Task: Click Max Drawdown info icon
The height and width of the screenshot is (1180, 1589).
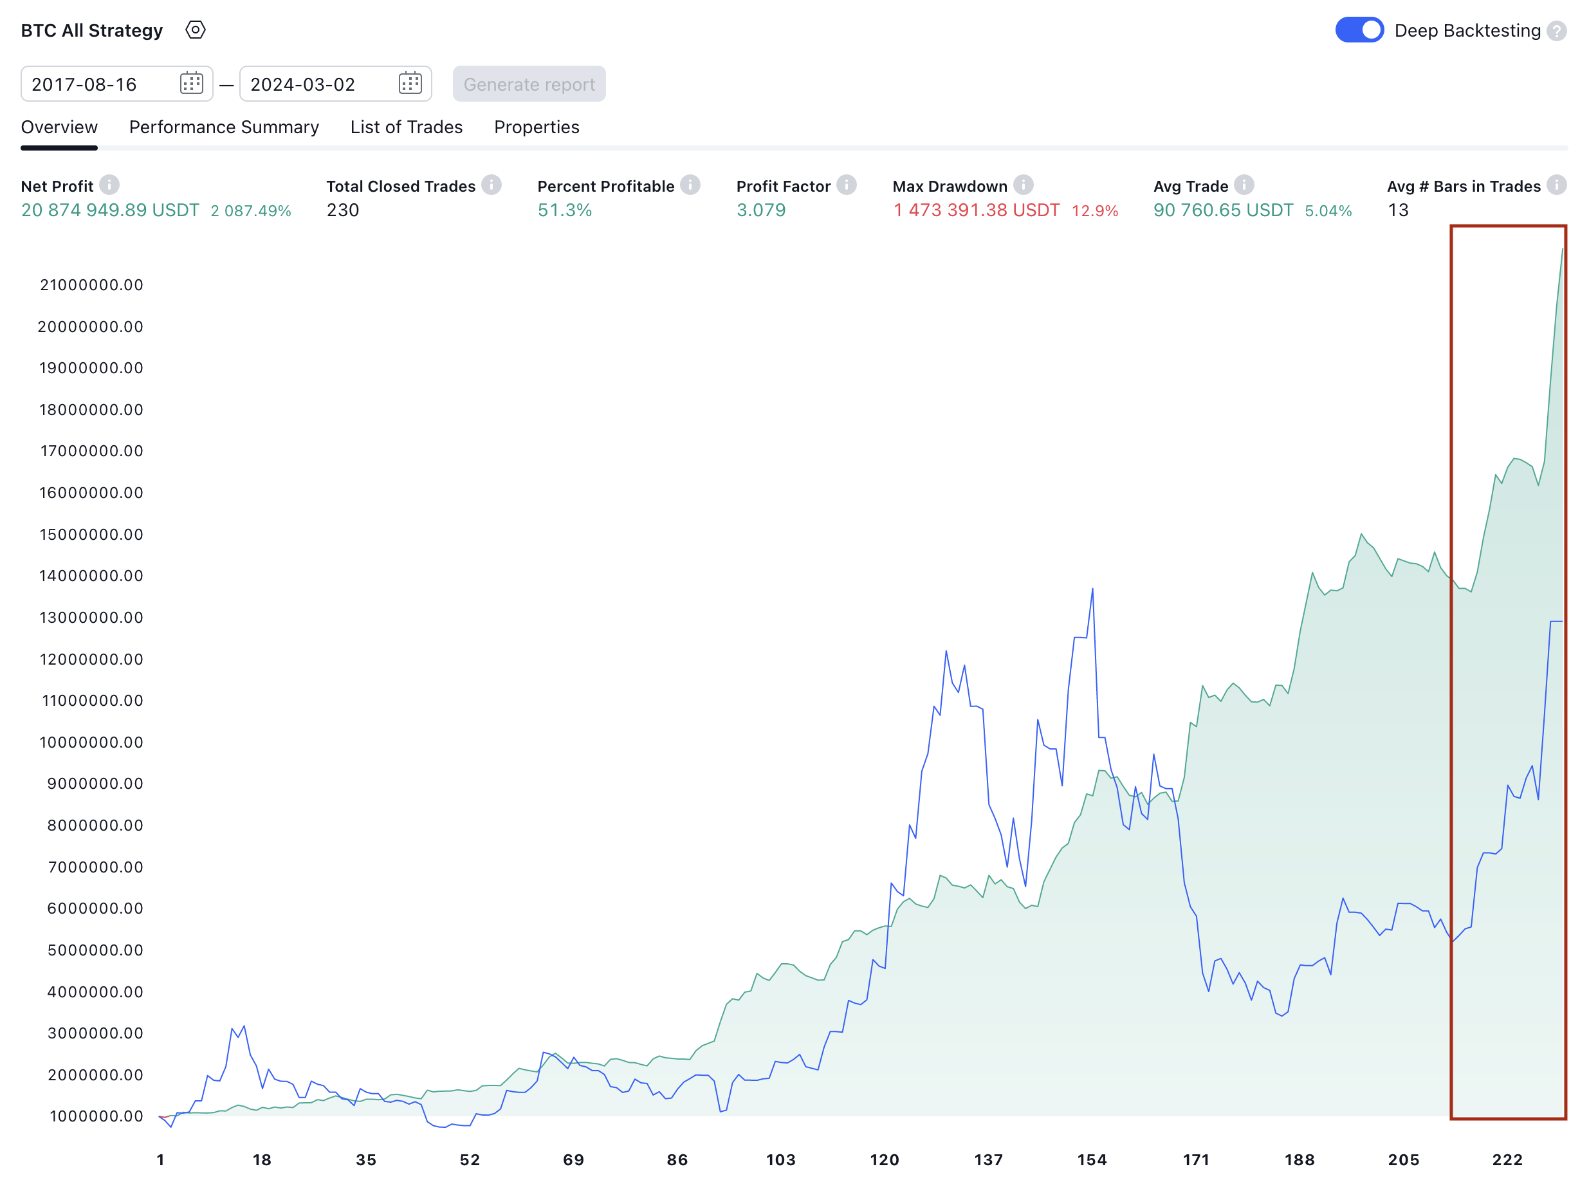Action: (x=1024, y=185)
